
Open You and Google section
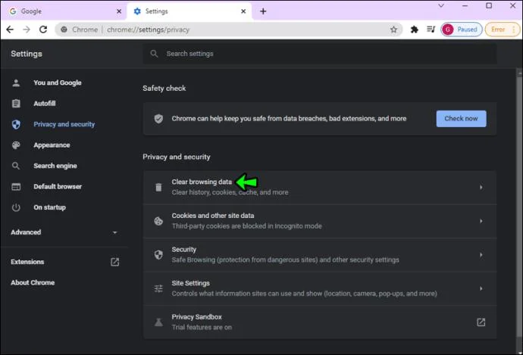tap(58, 83)
